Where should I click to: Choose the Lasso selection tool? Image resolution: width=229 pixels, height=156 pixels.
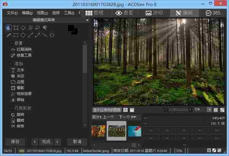coord(38,28)
